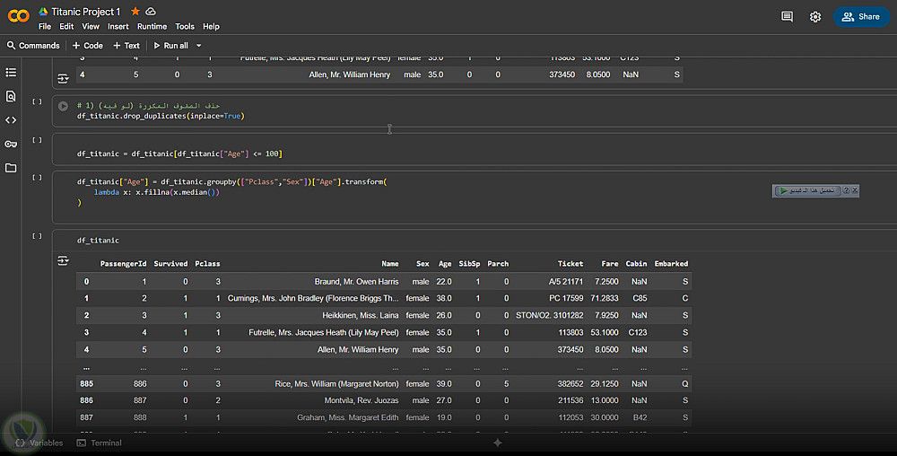Click the cloud save status icon
The height and width of the screenshot is (456, 897).
151,12
